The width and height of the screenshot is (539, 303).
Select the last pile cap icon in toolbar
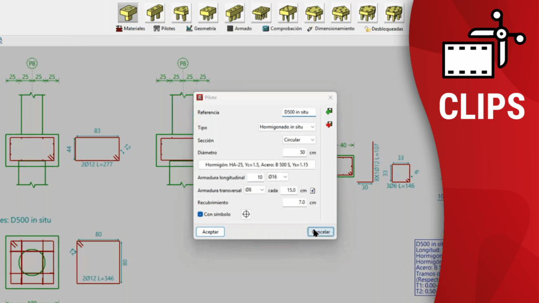(x=394, y=13)
